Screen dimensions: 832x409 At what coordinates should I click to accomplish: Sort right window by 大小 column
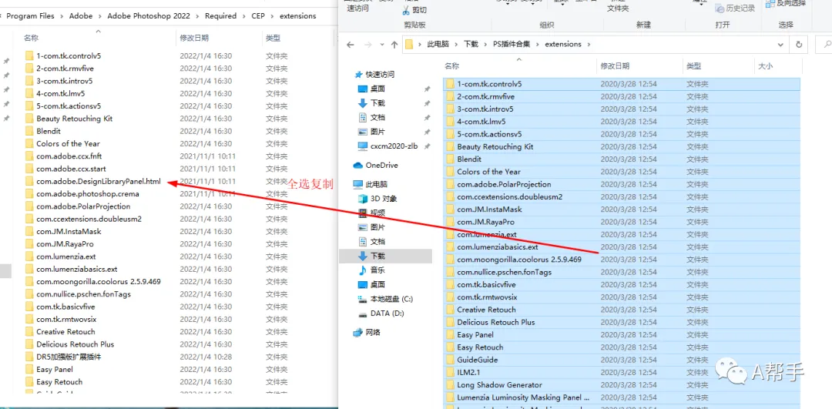(x=766, y=66)
